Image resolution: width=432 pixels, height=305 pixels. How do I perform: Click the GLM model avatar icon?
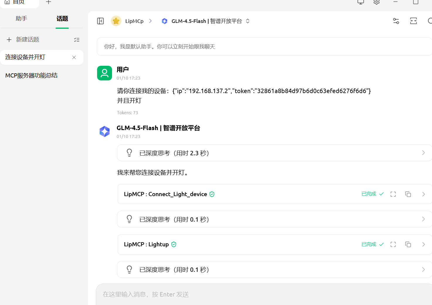104,132
